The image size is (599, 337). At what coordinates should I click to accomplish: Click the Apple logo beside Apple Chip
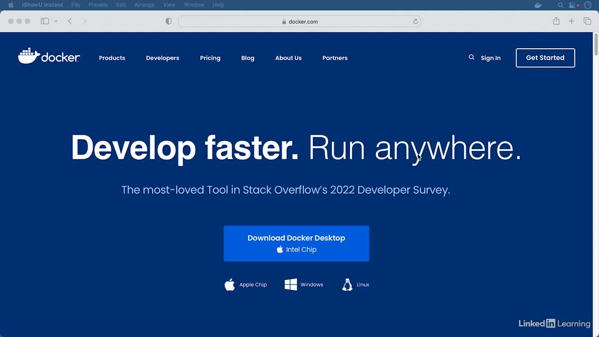[229, 285]
